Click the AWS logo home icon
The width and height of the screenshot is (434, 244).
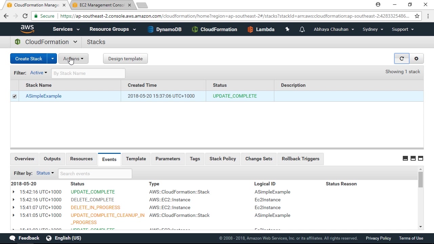(x=27, y=29)
